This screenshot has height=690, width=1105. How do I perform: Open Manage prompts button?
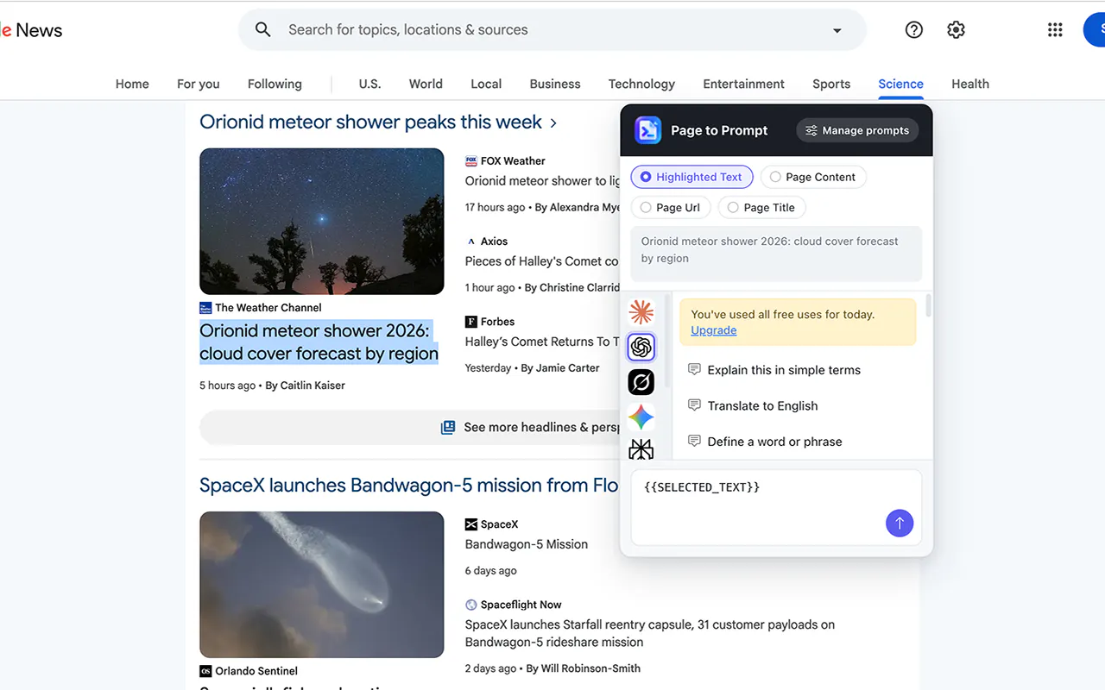coord(857,130)
